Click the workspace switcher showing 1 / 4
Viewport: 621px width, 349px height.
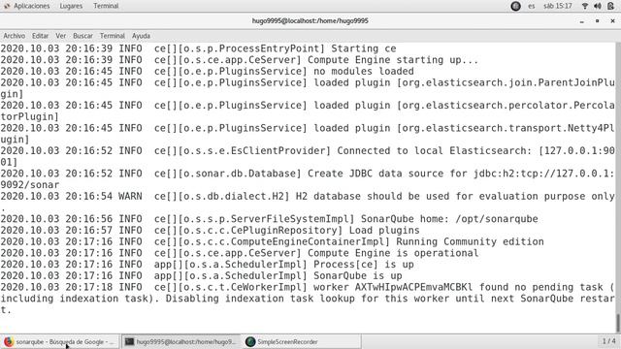click(x=608, y=340)
